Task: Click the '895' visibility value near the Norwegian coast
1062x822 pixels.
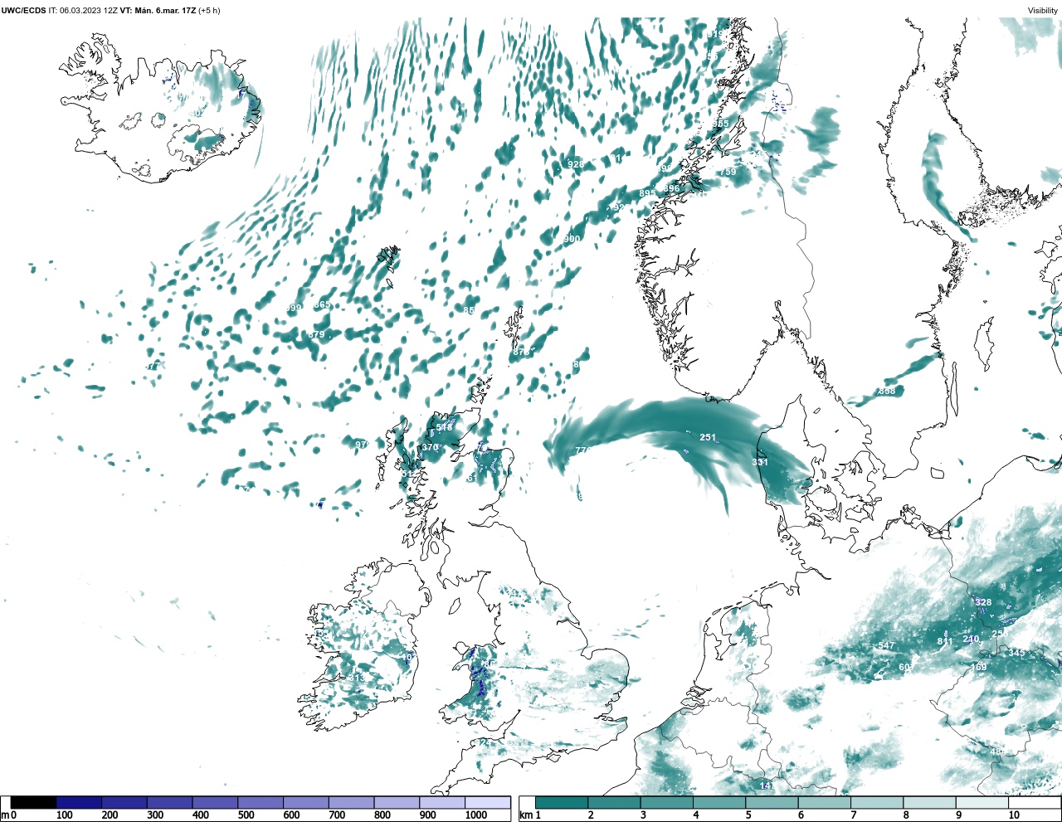Action: 647,194
